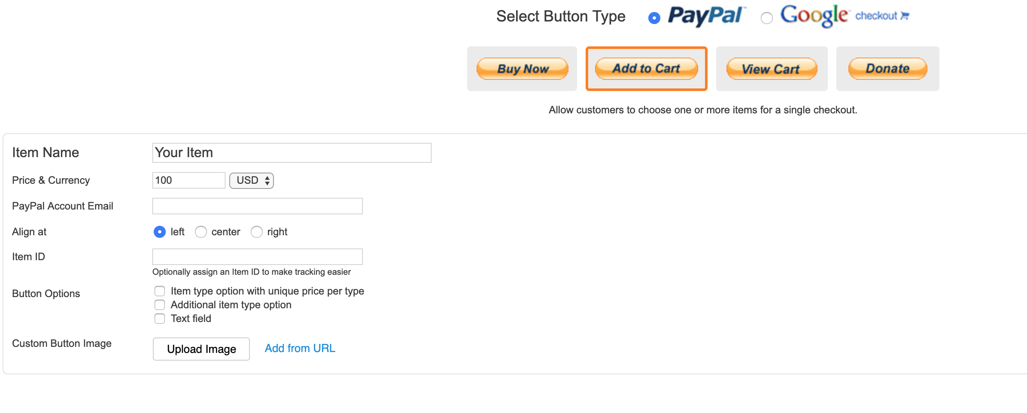Click the PayPal logo
The height and width of the screenshot is (413, 1027).
pos(706,16)
